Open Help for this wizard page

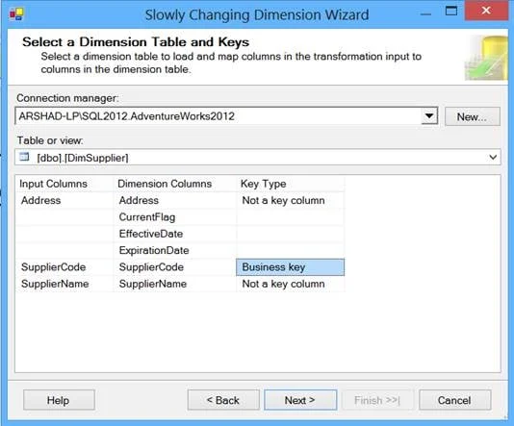tap(59, 400)
